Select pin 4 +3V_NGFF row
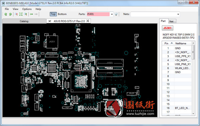 177,60
